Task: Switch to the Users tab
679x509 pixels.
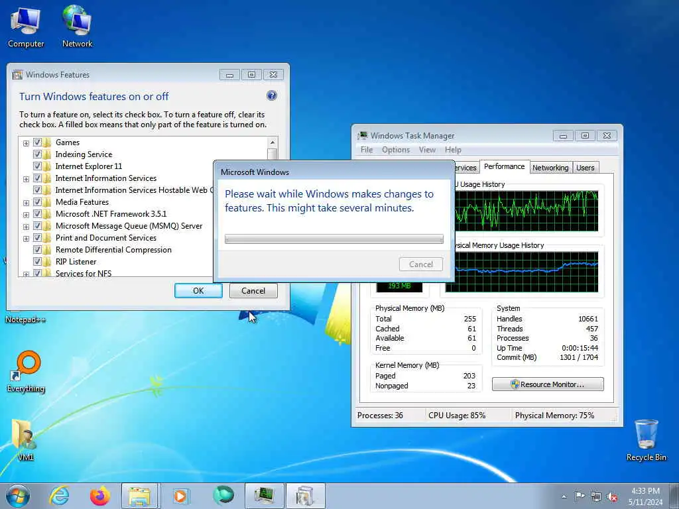Action: [x=585, y=168]
